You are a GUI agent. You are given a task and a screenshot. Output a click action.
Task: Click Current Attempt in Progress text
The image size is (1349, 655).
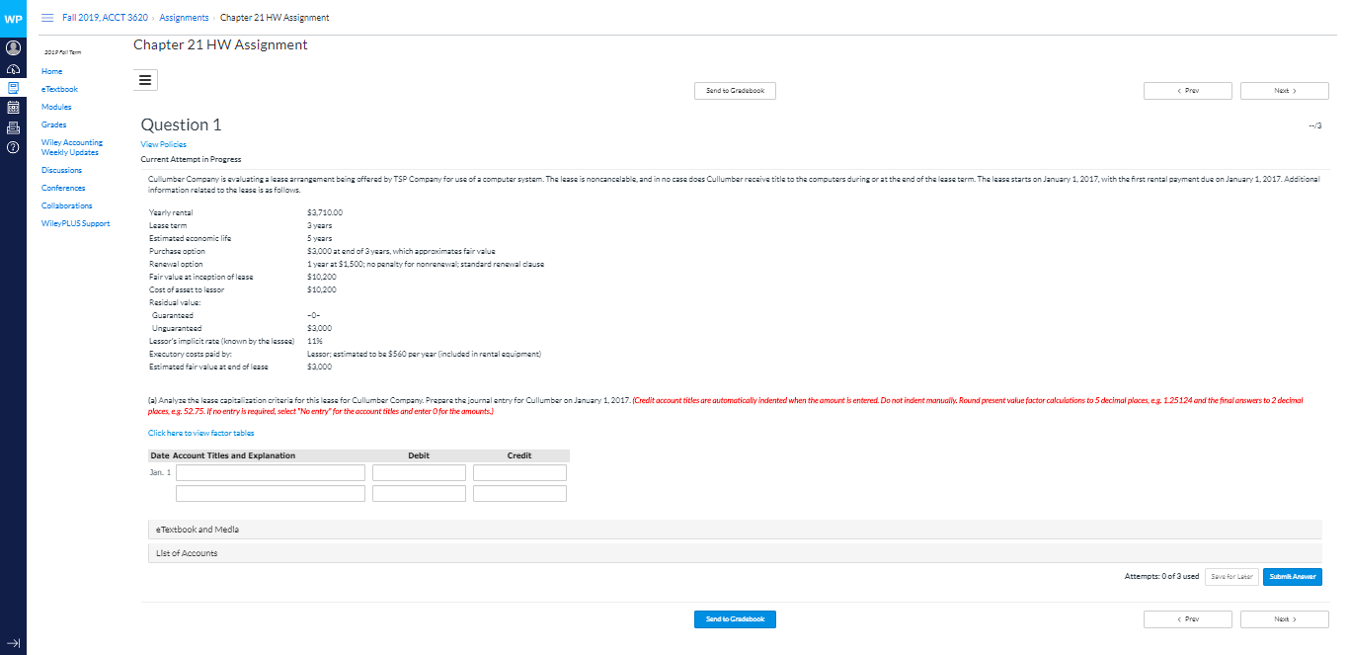coord(191,159)
